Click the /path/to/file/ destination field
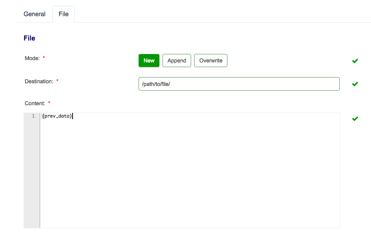The image size is (371, 234). [x=239, y=84]
